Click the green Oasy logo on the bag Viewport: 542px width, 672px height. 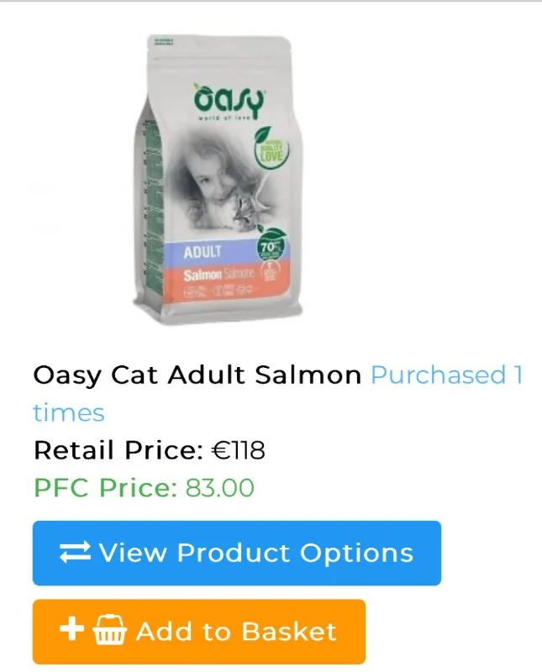pos(229,101)
